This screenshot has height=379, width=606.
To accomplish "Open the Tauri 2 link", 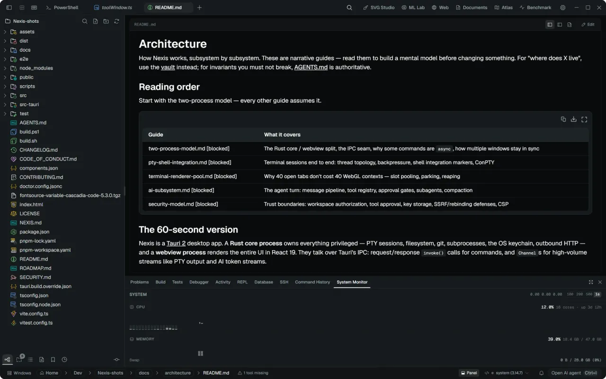I will [x=176, y=243].
